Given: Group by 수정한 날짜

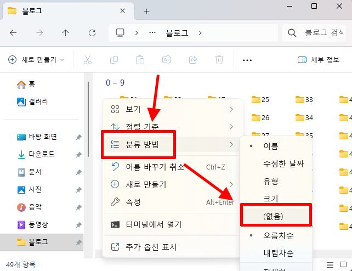Looking at the screenshot, I should [276, 163].
